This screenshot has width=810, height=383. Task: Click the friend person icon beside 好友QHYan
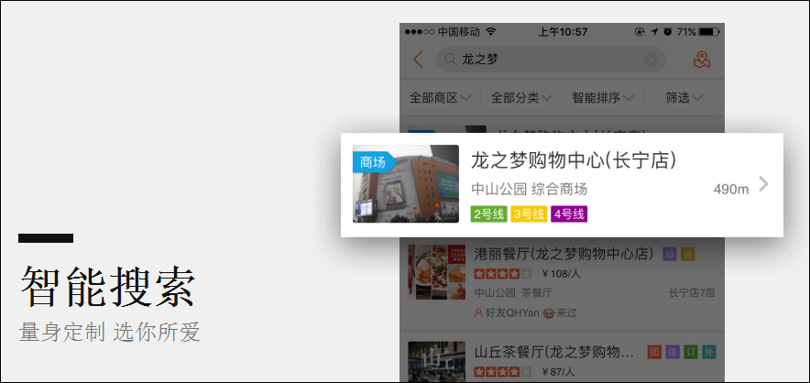[x=478, y=312]
